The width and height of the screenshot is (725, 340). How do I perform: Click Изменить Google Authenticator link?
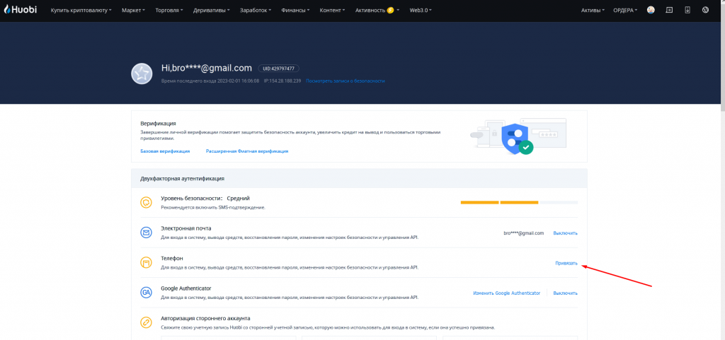(506, 293)
